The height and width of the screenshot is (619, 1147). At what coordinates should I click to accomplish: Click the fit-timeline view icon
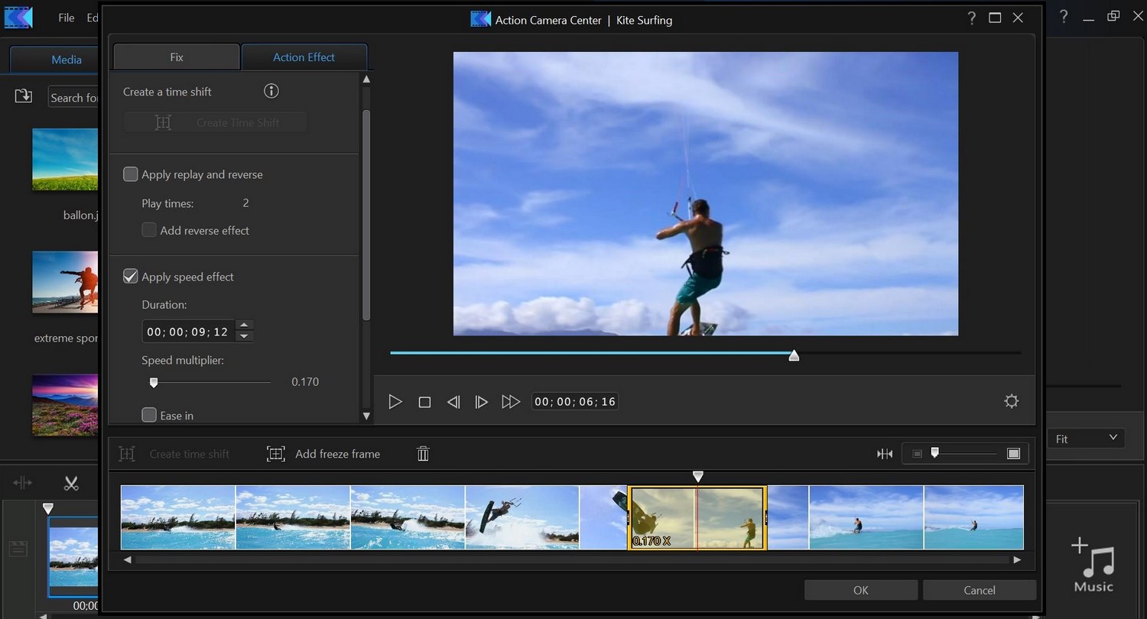885,454
